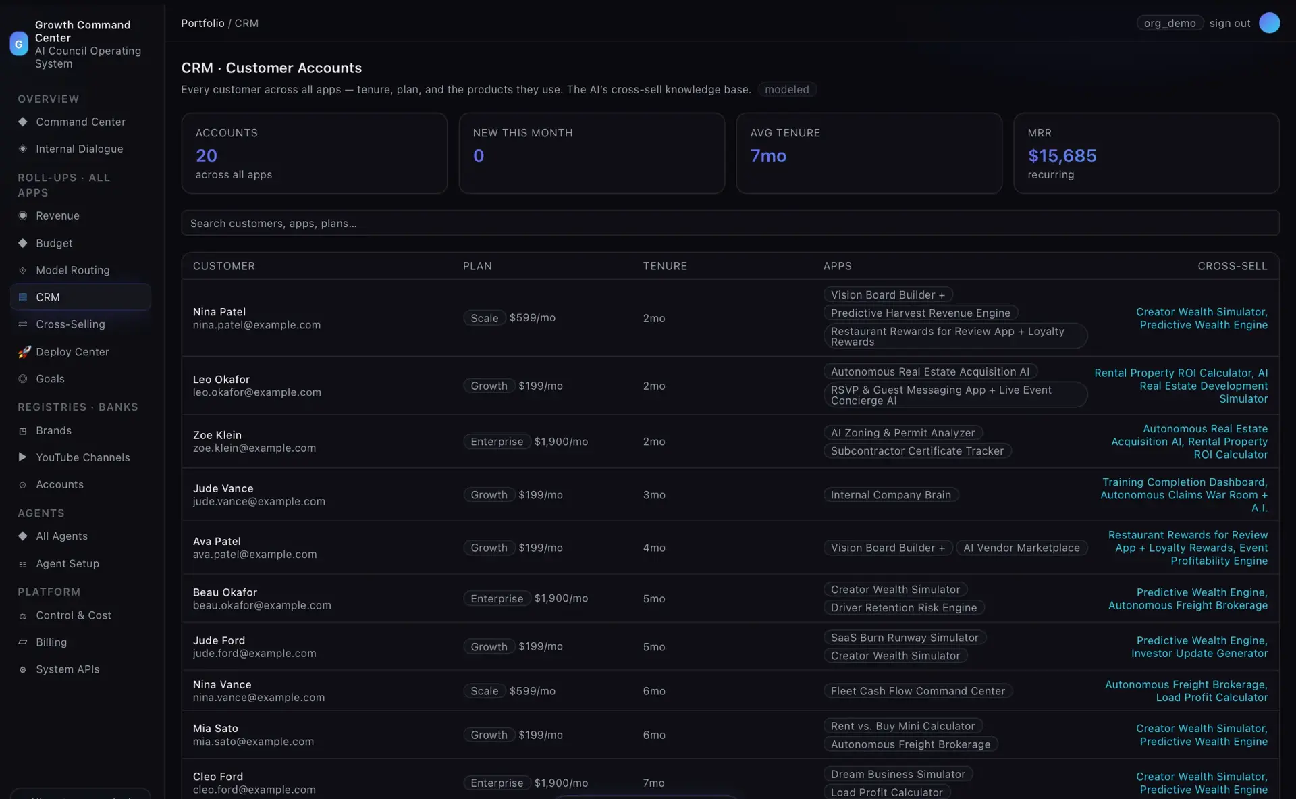Open the Deploy Center page
Viewport: 1296px width, 799px height.
coord(80,352)
